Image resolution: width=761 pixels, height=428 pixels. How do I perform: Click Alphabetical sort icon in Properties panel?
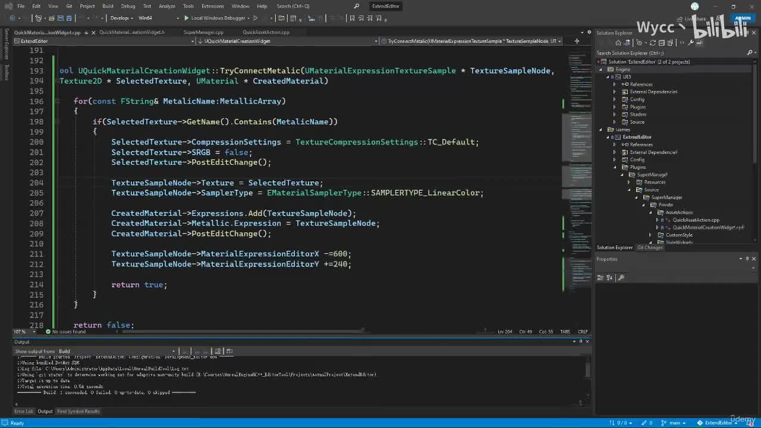point(609,278)
